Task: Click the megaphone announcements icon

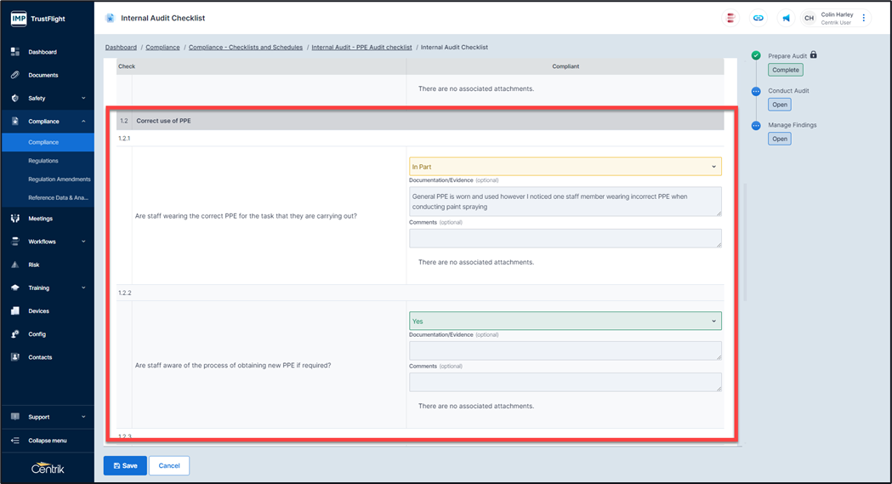Action: (786, 18)
